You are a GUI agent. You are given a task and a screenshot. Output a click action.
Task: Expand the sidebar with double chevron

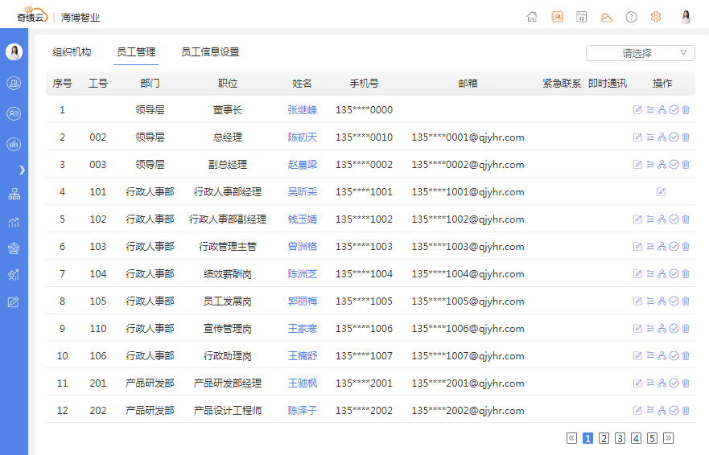(x=22, y=170)
